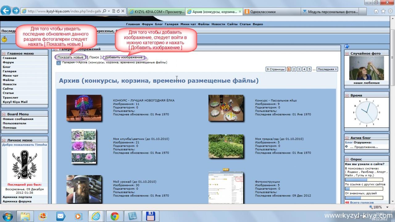Open the floppy disk app in taskbar
Screen dimensions: 395x222
pos(150,216)
